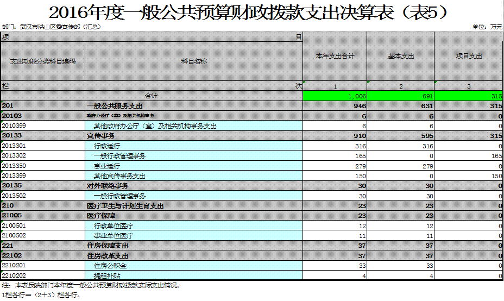Click the 其他宣传事务支出 cell

[194, 176]
